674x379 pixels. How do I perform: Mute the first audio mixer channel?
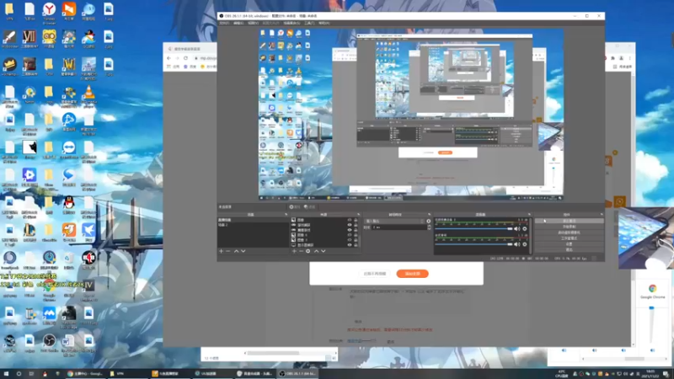(x=517, y=228)
